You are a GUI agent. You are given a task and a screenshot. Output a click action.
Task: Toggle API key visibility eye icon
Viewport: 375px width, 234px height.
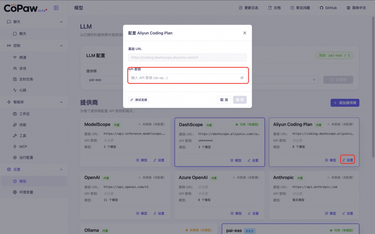click(242, 78)
